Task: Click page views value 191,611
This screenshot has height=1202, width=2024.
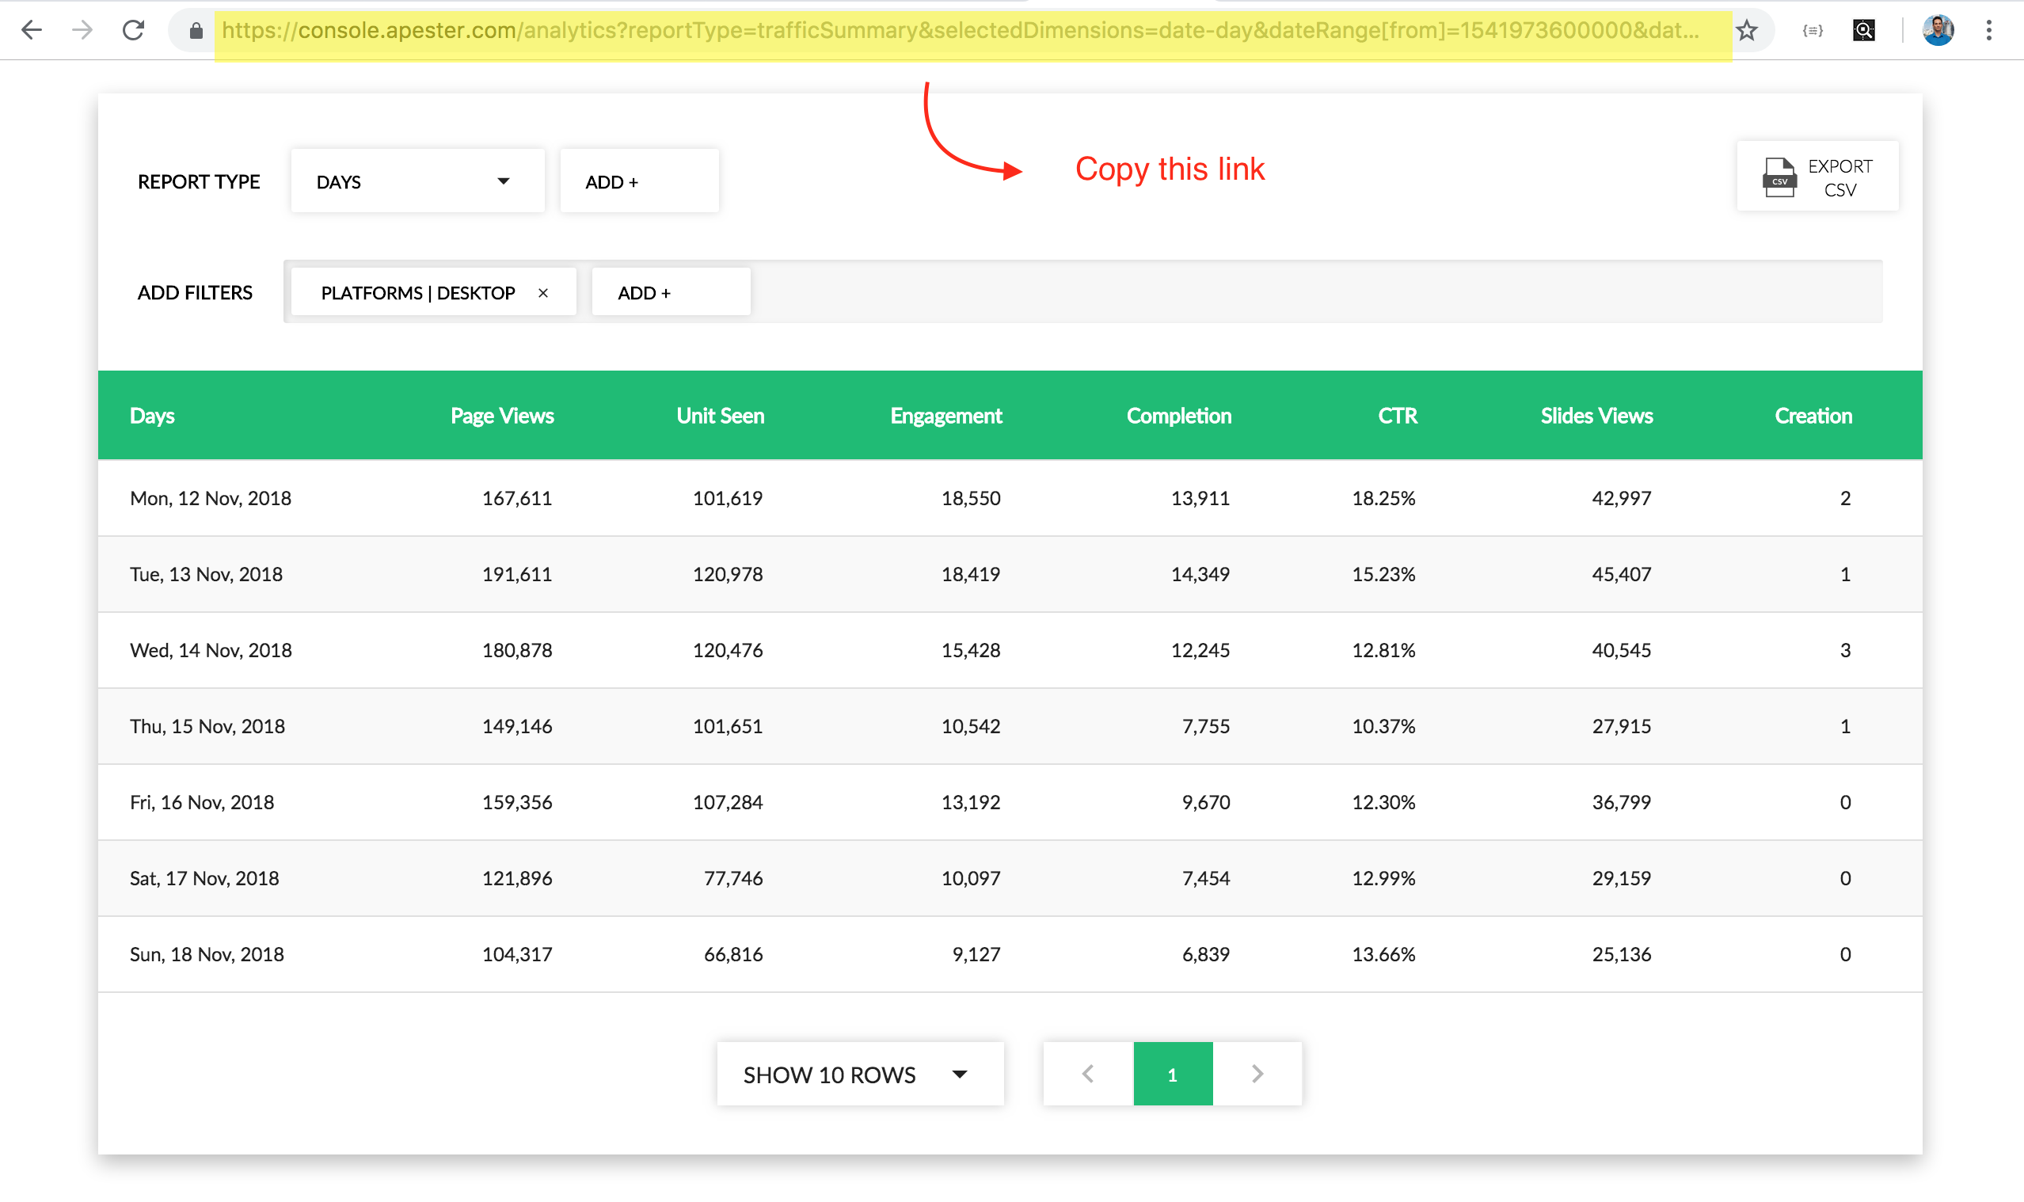Action: pos(518,574)
